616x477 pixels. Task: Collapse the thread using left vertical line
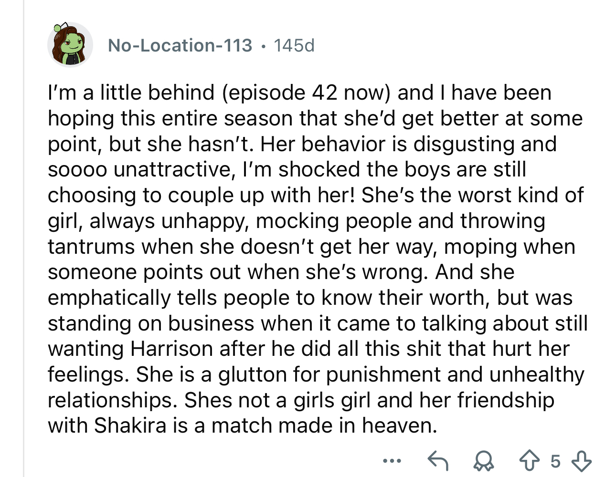click(24, 286)
